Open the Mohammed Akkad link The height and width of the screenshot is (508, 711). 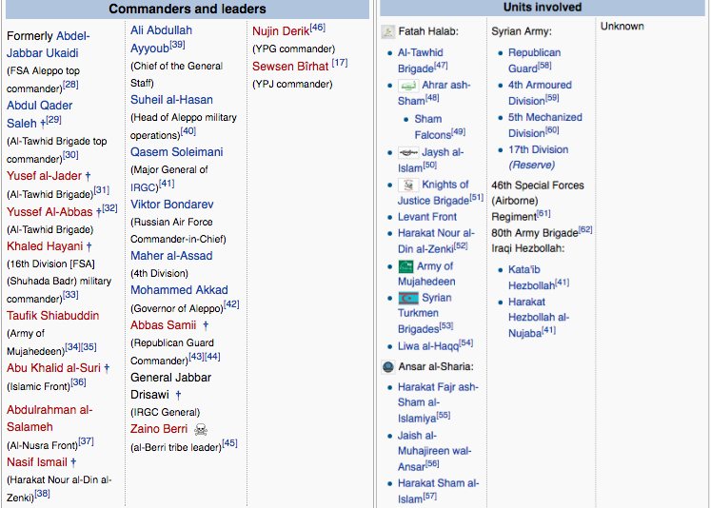click(x=179, y=290)
